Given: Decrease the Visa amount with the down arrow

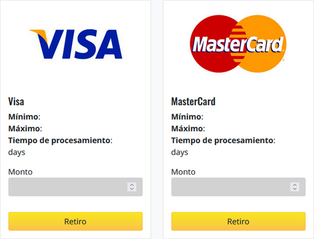Looking at the screenshot, I should pyautogui.click(x=131, y=189).
